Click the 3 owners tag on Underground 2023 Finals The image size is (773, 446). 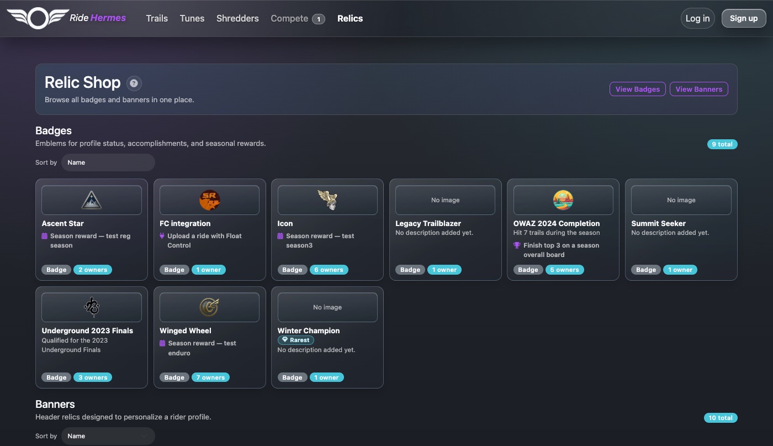point(93,377)
